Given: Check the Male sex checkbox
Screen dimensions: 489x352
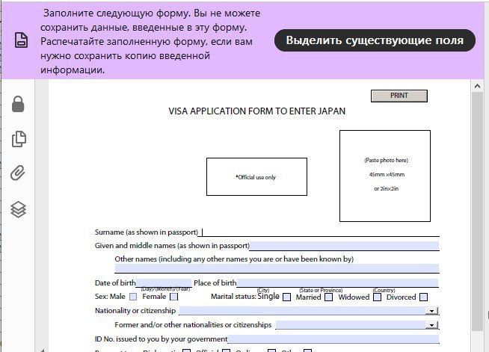Looking at the screenshot, I should pos(133,297).
